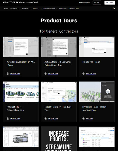This screenshot has width=118, height=151.
Task: Click arrow icon under Project Management card
Action: 84,119
